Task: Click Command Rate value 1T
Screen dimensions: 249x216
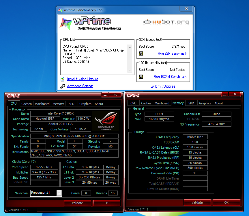Action: (195, 173)
